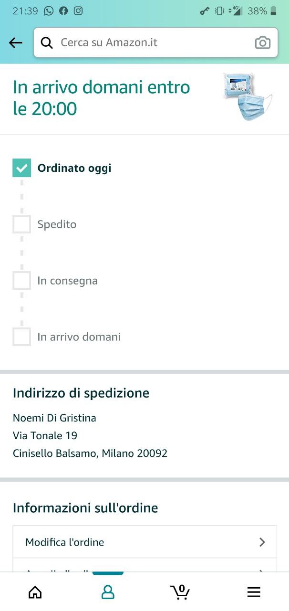The height and width of the screenshot is (611, 289).
Task: Open the account profile tab
Action: [108, 592]
